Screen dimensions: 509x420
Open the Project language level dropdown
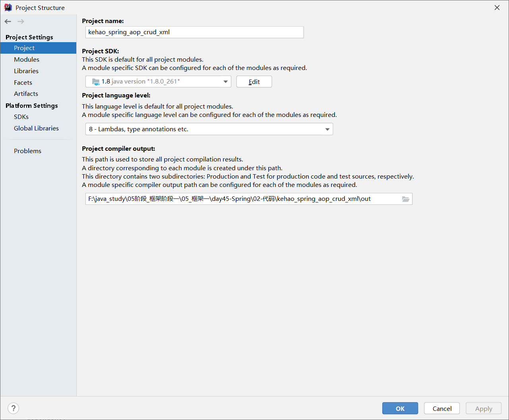209,129
